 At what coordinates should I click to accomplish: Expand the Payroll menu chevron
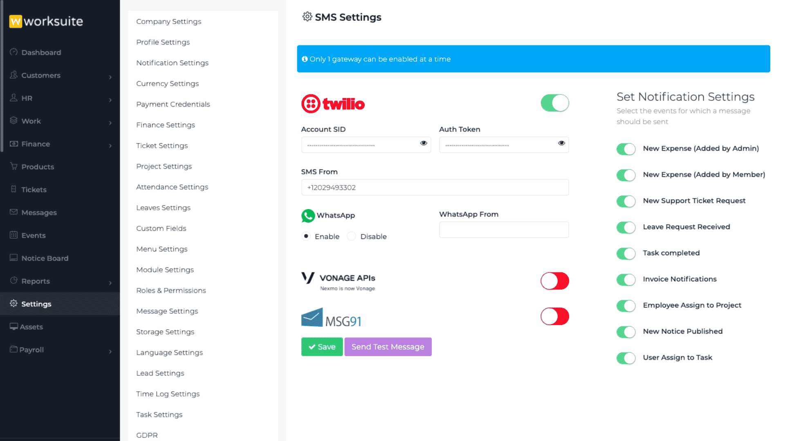(110, 352)
